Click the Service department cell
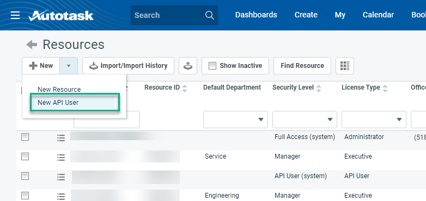Screen dimensions: 426x201 click(x=215, y=156)
